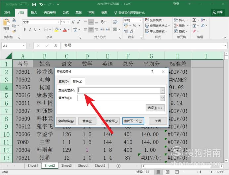Open the Name Box dropdown
The width and height of the screenshot is (229, 175).
tap(23, 45)
